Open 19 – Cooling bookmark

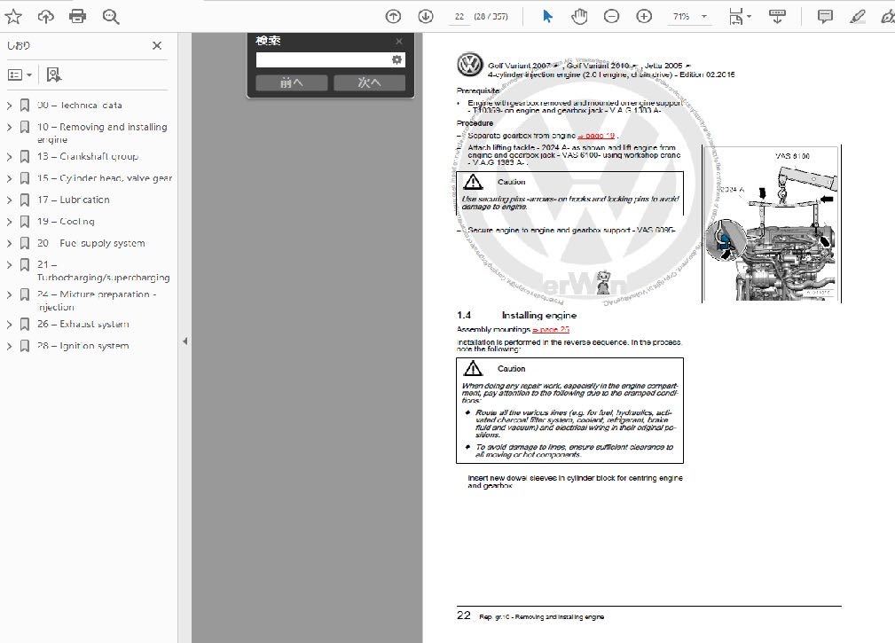tap(66, 222)
